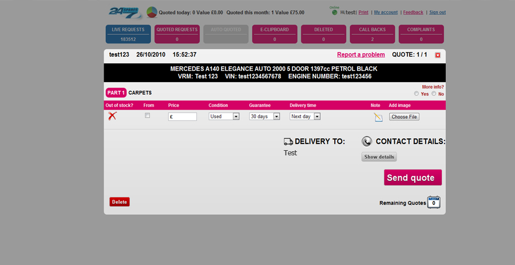Image resolution: width=515 pixels, height=265 pixels.
Task: Switch to the Live Requests tab
Action: (x=128, y=34)
